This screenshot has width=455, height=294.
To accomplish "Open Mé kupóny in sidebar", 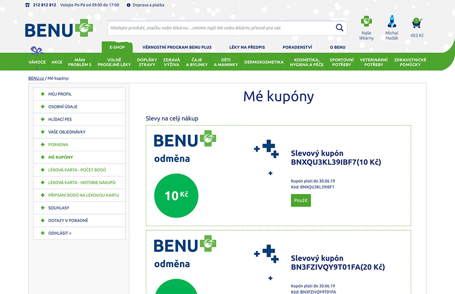I will (79, 157).
